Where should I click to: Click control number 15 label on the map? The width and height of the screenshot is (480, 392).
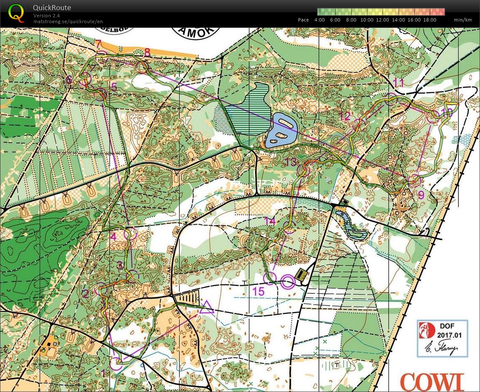click(x=259, y=291)
